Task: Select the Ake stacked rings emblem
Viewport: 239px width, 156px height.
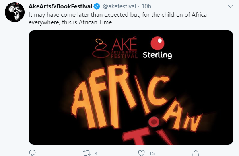Action: [101, 48]
